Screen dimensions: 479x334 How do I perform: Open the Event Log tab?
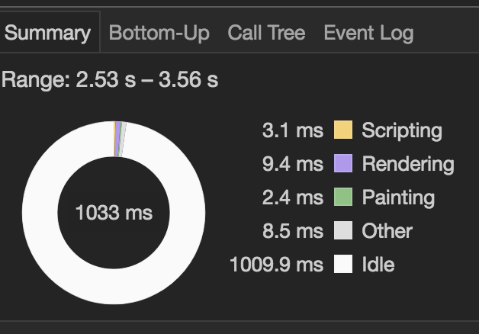click(x=368, y=33)
